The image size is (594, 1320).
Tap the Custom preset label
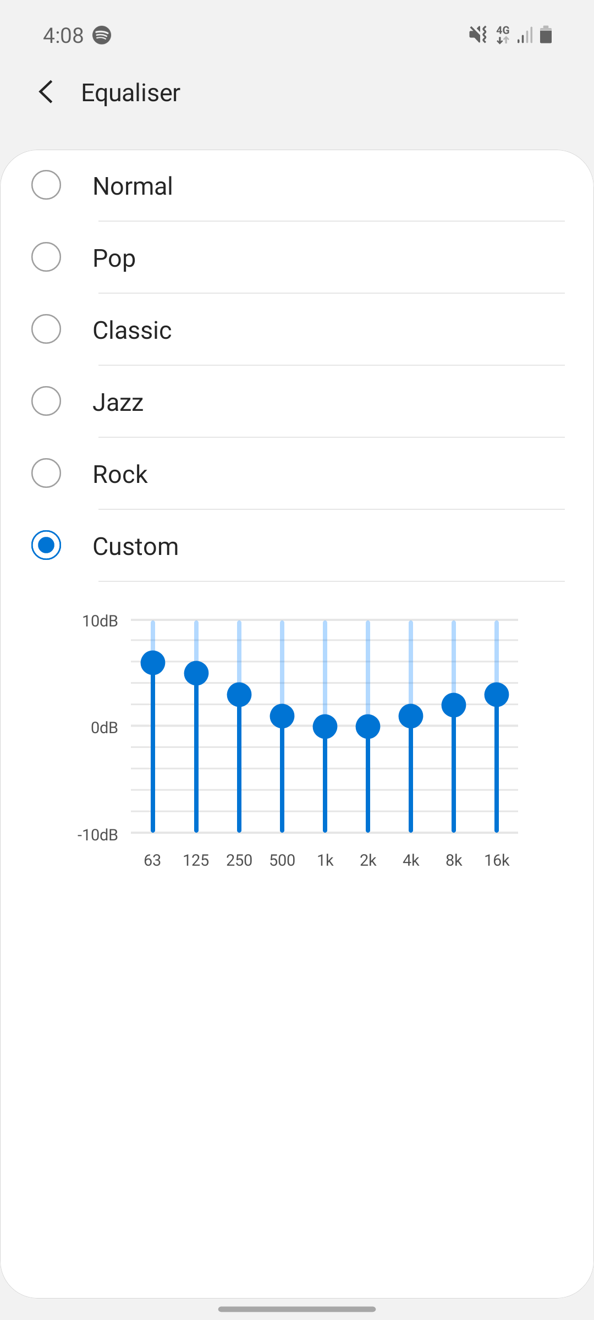pos(135,546)
